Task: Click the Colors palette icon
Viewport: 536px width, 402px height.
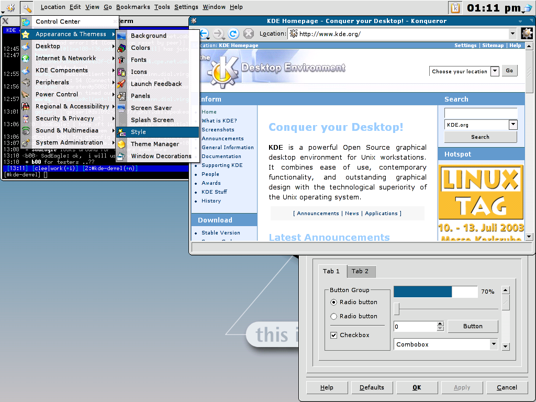Action: pyautogui.click(x=121, y=48)
